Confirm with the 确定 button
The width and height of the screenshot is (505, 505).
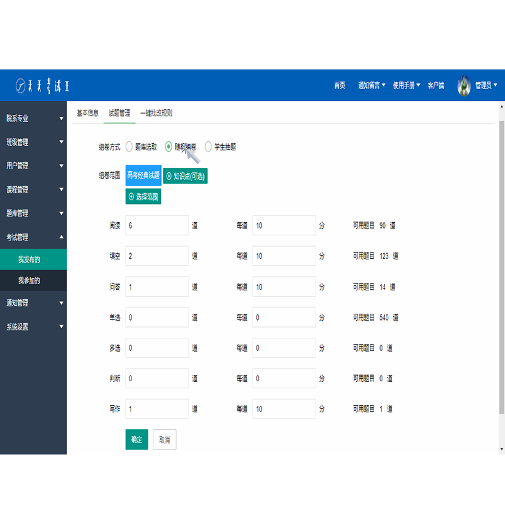tap(137, 439)
